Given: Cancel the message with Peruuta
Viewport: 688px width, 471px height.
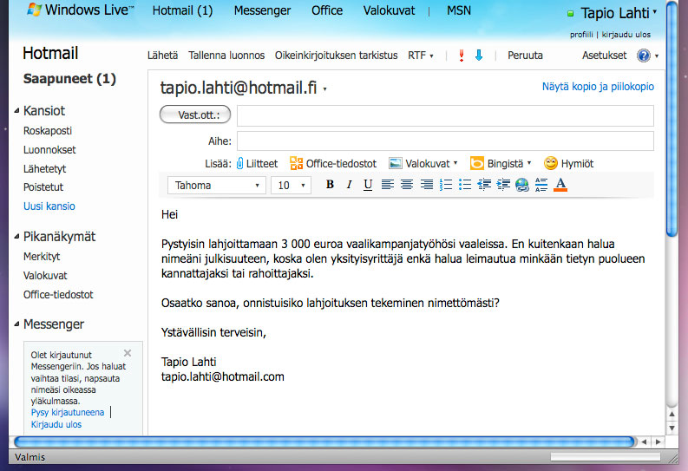Looking at the screenshot, I should (x=525, y=56).
